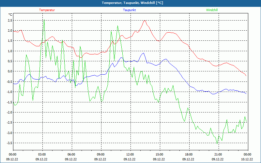The width and height of the screenshot is (261, 163).
Task: Click the -3,5 y-axis label
Action: coord(9,143)
